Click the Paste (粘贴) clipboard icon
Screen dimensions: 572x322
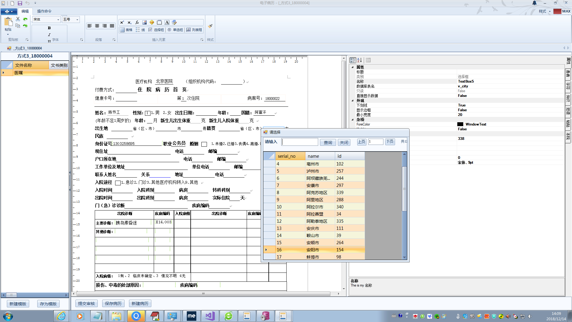[8, 22]
